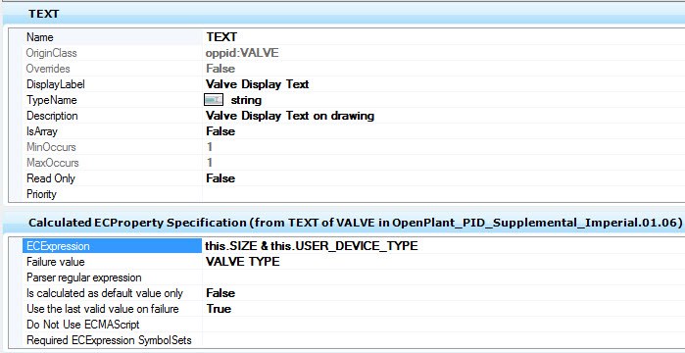Viewport: 685px width, 353px height.
Task: Click the string type icon beside TypeName
Action: (x=214, y=100)
